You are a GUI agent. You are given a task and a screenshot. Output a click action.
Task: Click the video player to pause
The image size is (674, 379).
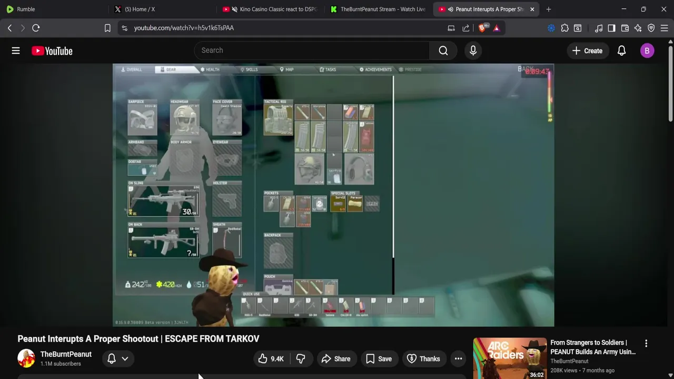click(333, 195)
